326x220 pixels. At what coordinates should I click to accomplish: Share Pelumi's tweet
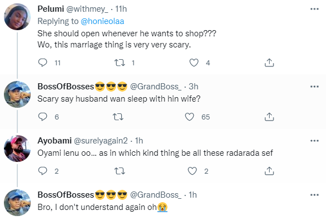pyautogui.click(x=269, y=63)
